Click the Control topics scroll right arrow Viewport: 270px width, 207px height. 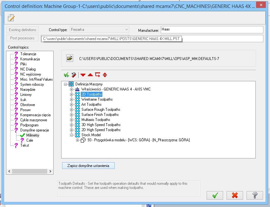[50, 171]
